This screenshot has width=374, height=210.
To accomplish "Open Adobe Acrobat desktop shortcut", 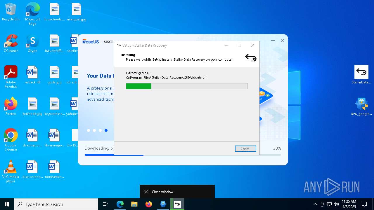I will (x=11, y=77).
